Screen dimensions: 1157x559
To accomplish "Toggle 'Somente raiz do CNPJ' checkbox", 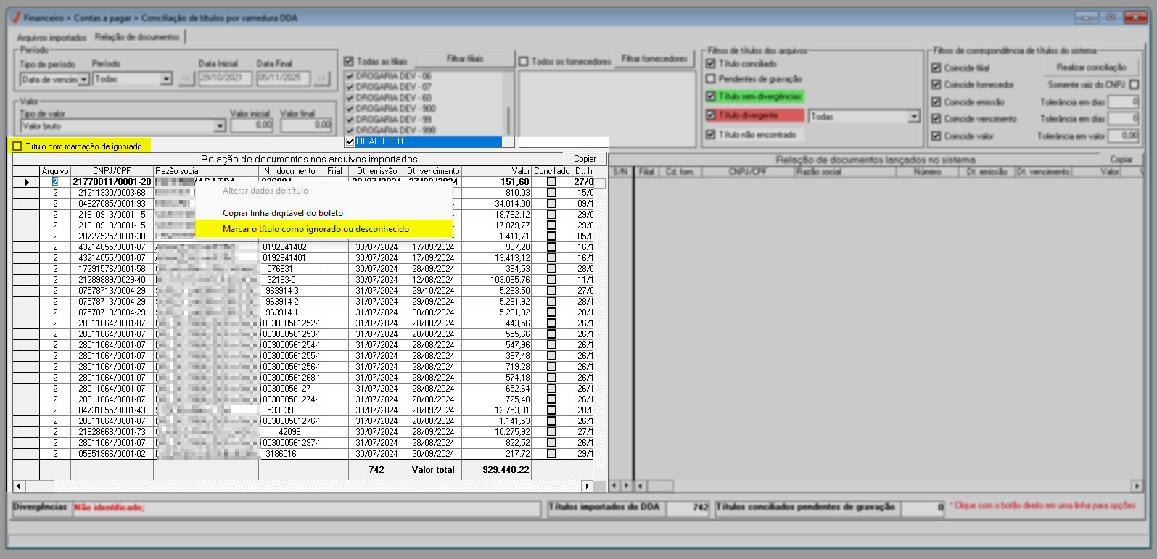I will pos(1134,85).
